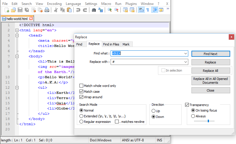Click the Copy toolbar icon
Image resolution: width=236 pixels, height=144 pixels.
pos(63,10)
